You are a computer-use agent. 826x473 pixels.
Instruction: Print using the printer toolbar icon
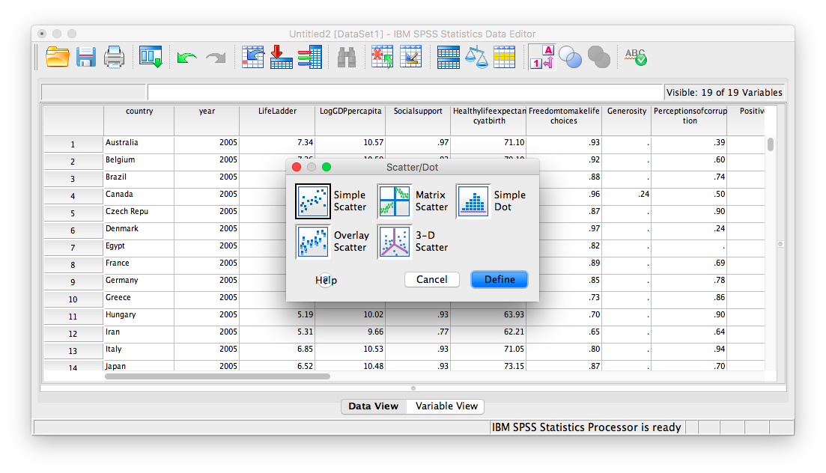click(114, 57)
